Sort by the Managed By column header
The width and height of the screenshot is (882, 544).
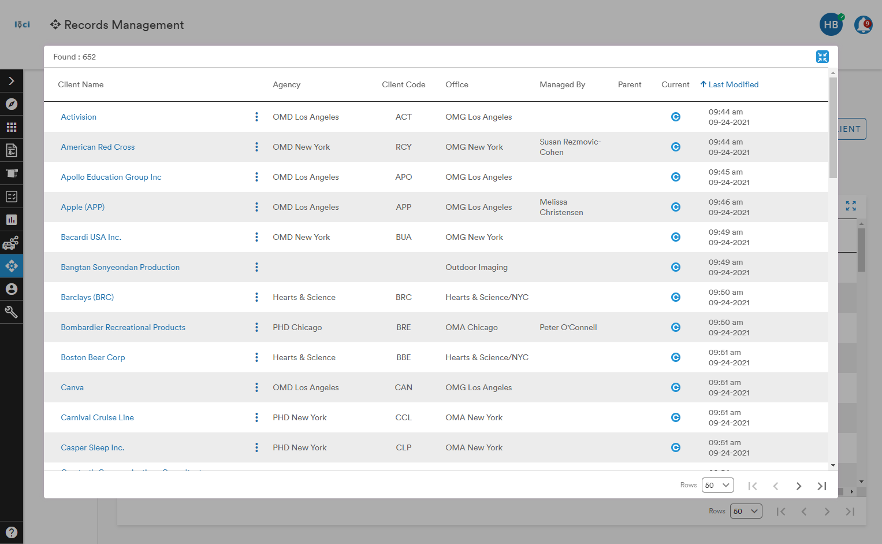pos(563,84)
